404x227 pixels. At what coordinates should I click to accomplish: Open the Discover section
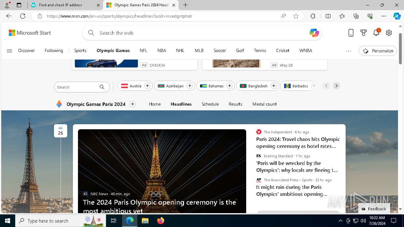pyautogui.click(x=27, y=50)
